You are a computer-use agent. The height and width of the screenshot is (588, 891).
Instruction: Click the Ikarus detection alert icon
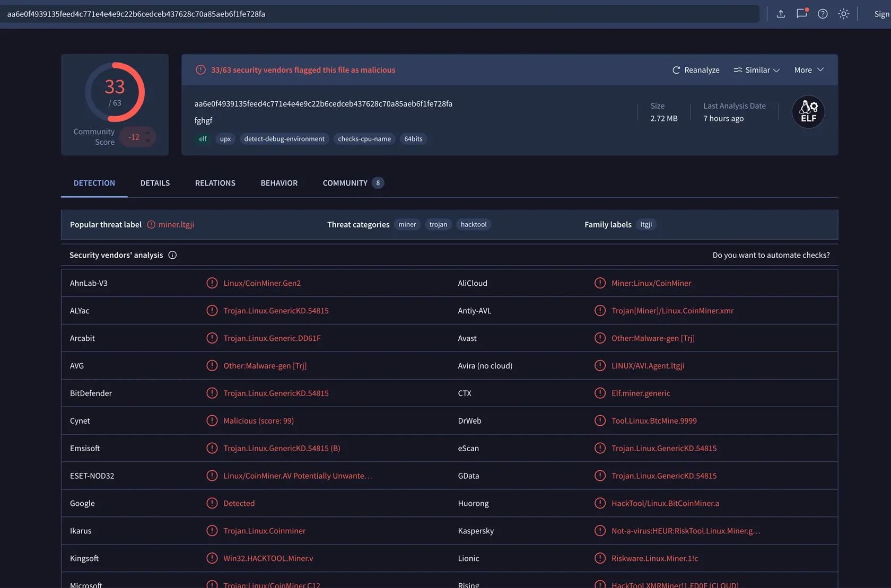(x=212, y=531)
